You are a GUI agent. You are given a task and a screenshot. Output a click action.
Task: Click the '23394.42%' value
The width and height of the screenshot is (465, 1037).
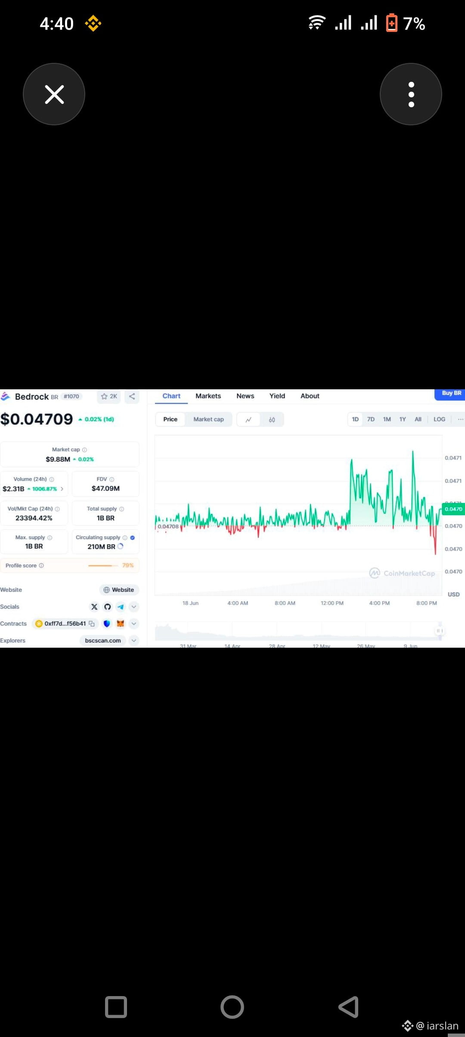tap(34, 518)
